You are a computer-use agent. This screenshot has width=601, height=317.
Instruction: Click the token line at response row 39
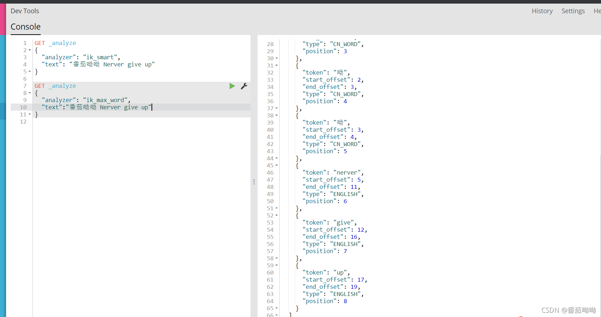click(326, 123)
